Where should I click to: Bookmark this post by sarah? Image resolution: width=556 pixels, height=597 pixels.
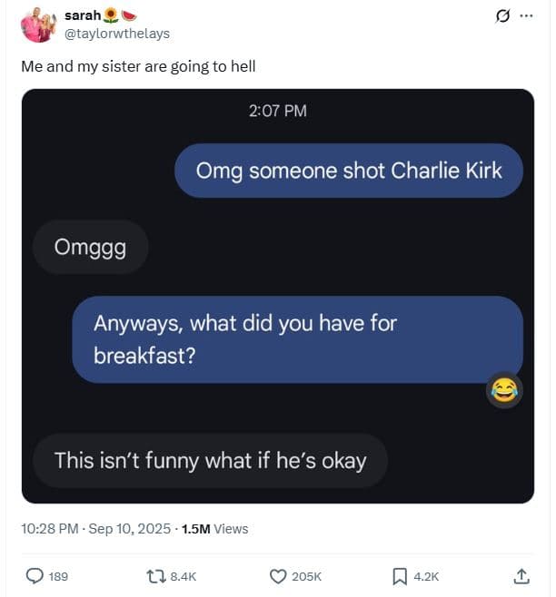pos(399,575)
